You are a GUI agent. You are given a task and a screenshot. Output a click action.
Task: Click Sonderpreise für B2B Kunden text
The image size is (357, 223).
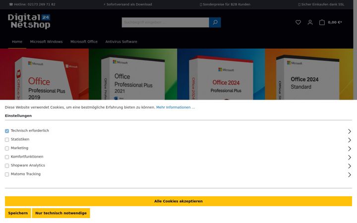[225, 4]
